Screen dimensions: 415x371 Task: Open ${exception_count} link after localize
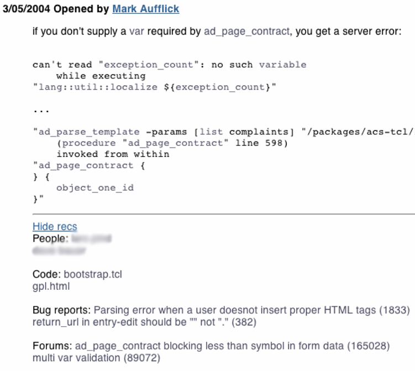[x=219, y=87]
